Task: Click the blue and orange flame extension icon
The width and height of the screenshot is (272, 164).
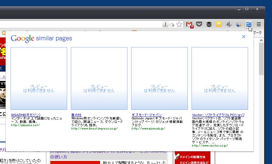Action: pos(239,24)
